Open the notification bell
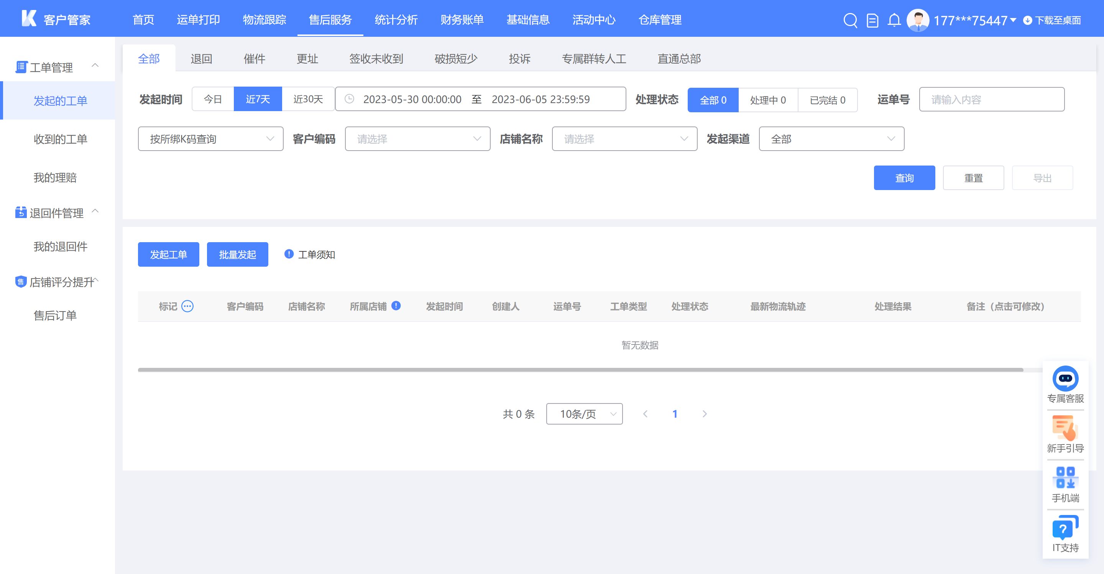Viewport: 1104px width, 574px height. [x=894, y=20]
